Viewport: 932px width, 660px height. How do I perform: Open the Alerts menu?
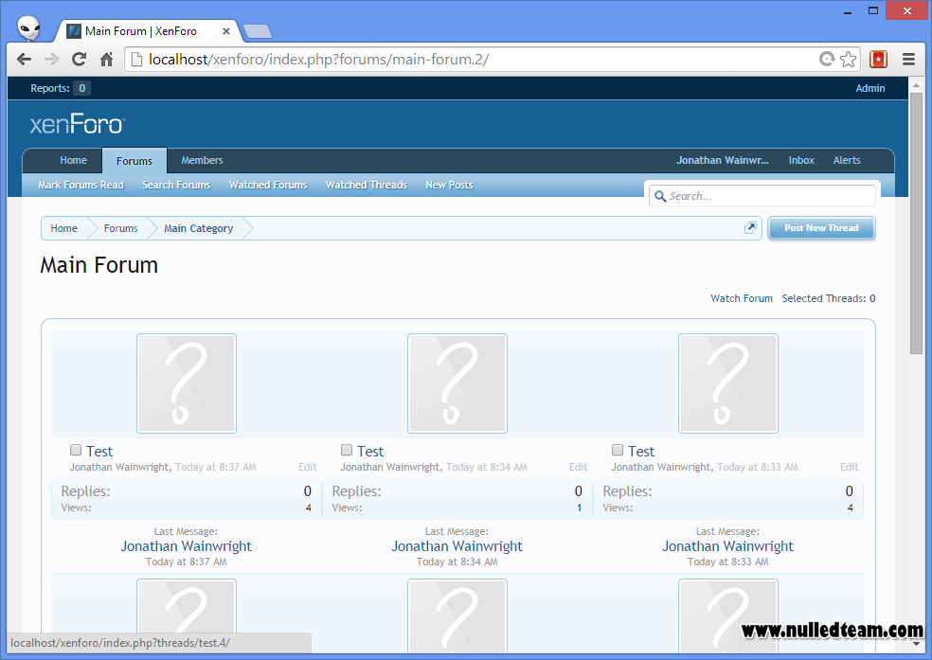click(x=847, y=160)
